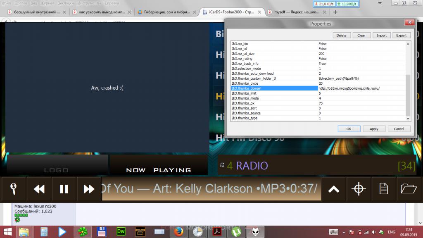The width and height of the screenshot is (423, 238).
Task: Open volume speaker icon in system tray
Action: pyautogui.click(x=373, y=232)
